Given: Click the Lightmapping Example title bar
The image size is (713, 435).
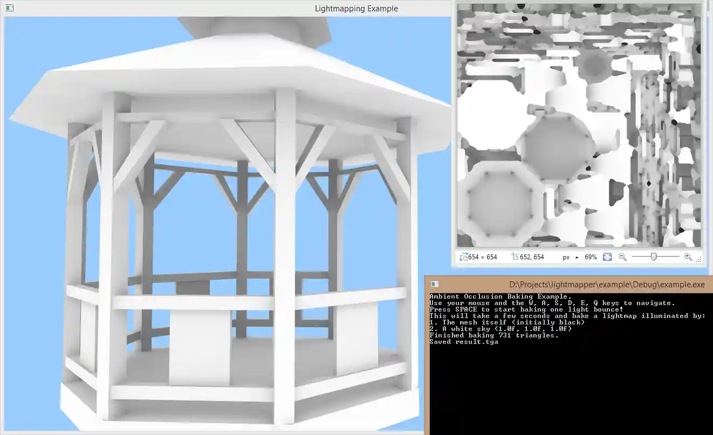Looking at the screenshot, I should (x=356, y=8).
